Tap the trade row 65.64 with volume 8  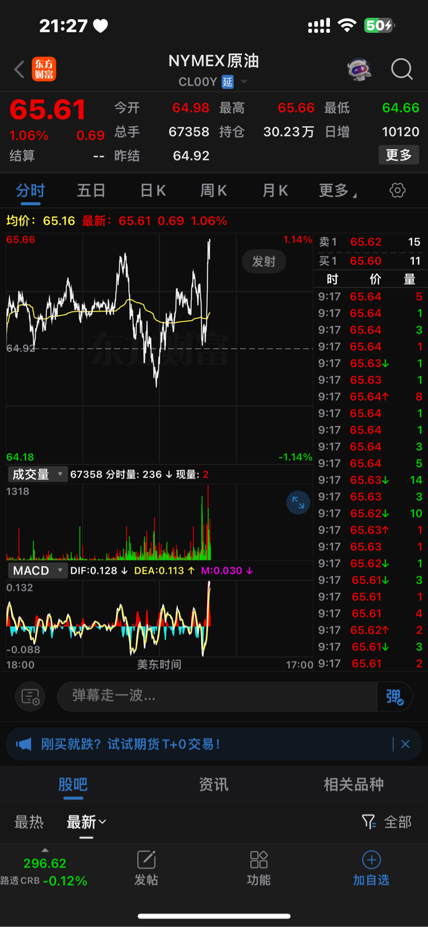[x=370, y=397]
